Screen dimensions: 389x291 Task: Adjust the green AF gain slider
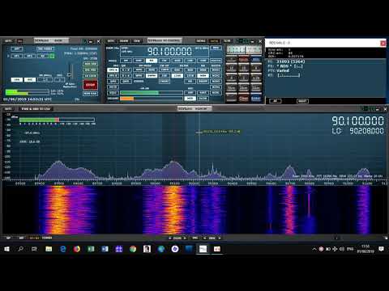pyautogui.click(x=152, y=93)
